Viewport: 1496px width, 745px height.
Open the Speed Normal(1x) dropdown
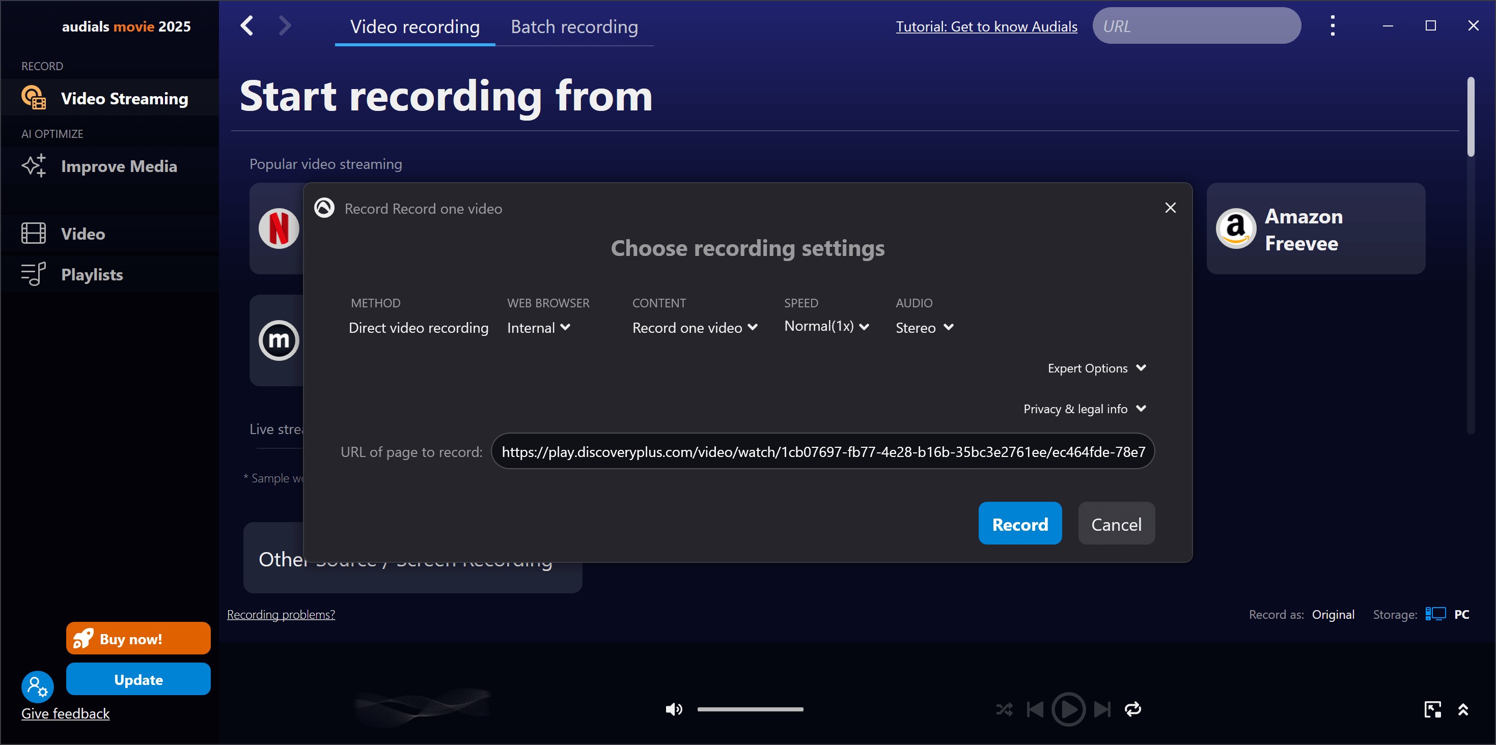[826, 327]
